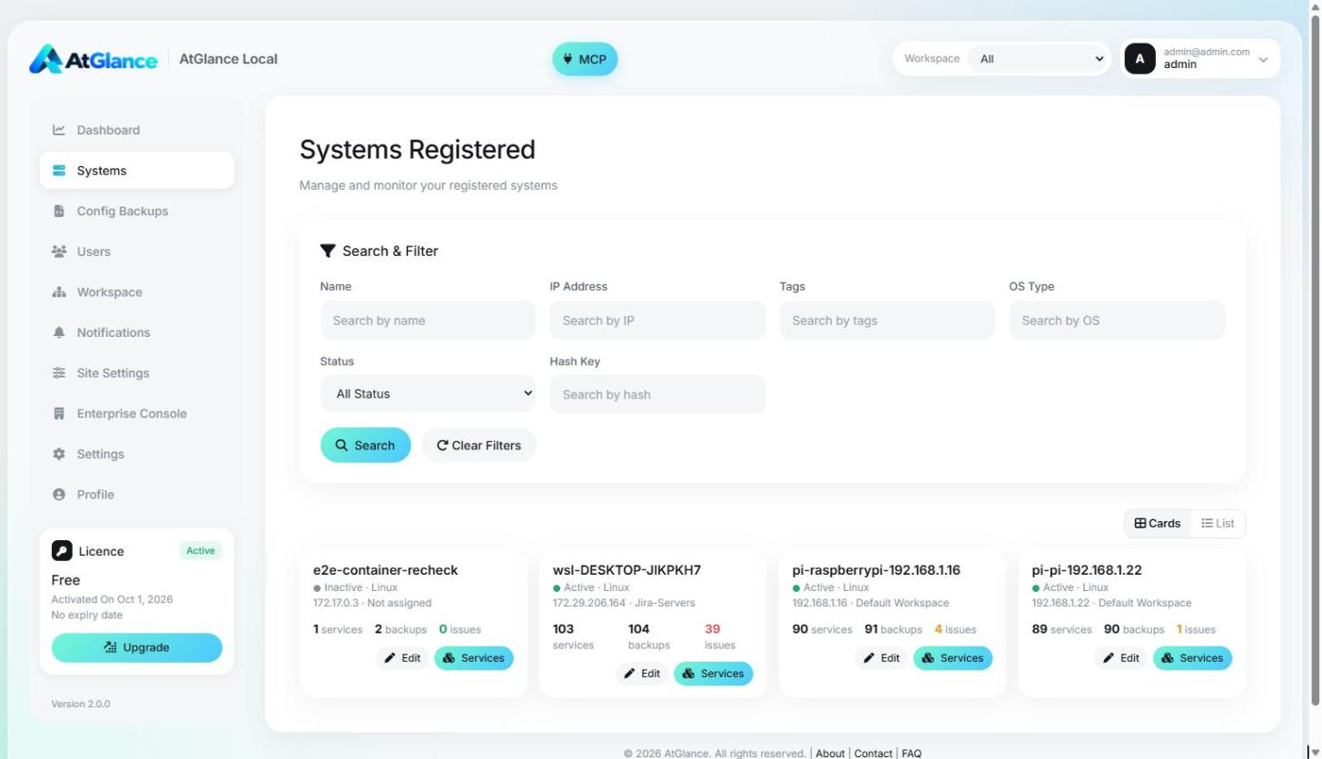Open the About footer link

(830, 754)
